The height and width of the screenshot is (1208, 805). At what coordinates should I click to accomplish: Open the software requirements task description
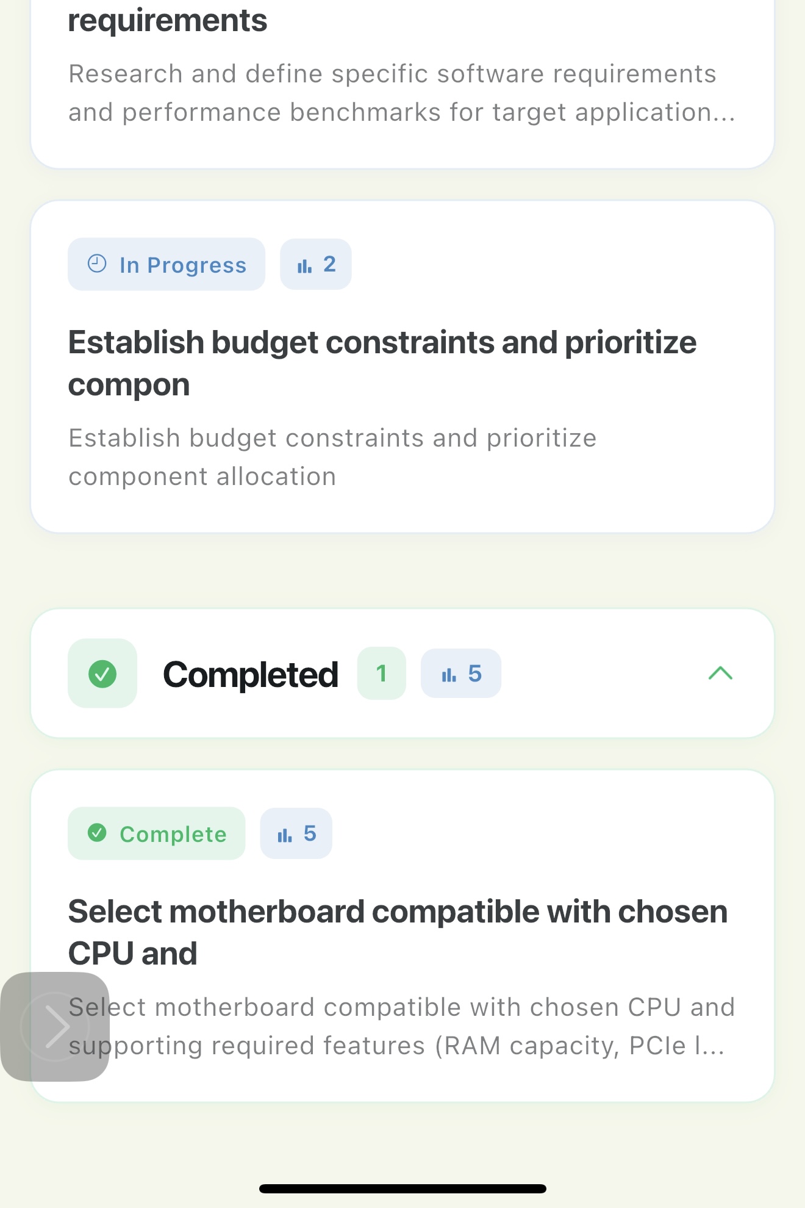click(x=401, y=93)
